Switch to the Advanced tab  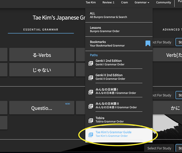point(172,30)
